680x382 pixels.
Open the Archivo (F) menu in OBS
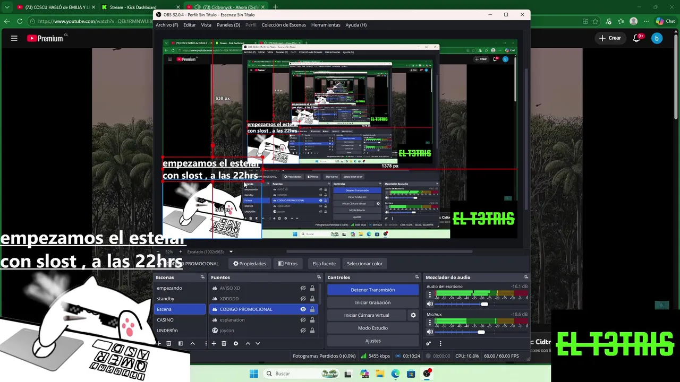(x=167, y=25)
